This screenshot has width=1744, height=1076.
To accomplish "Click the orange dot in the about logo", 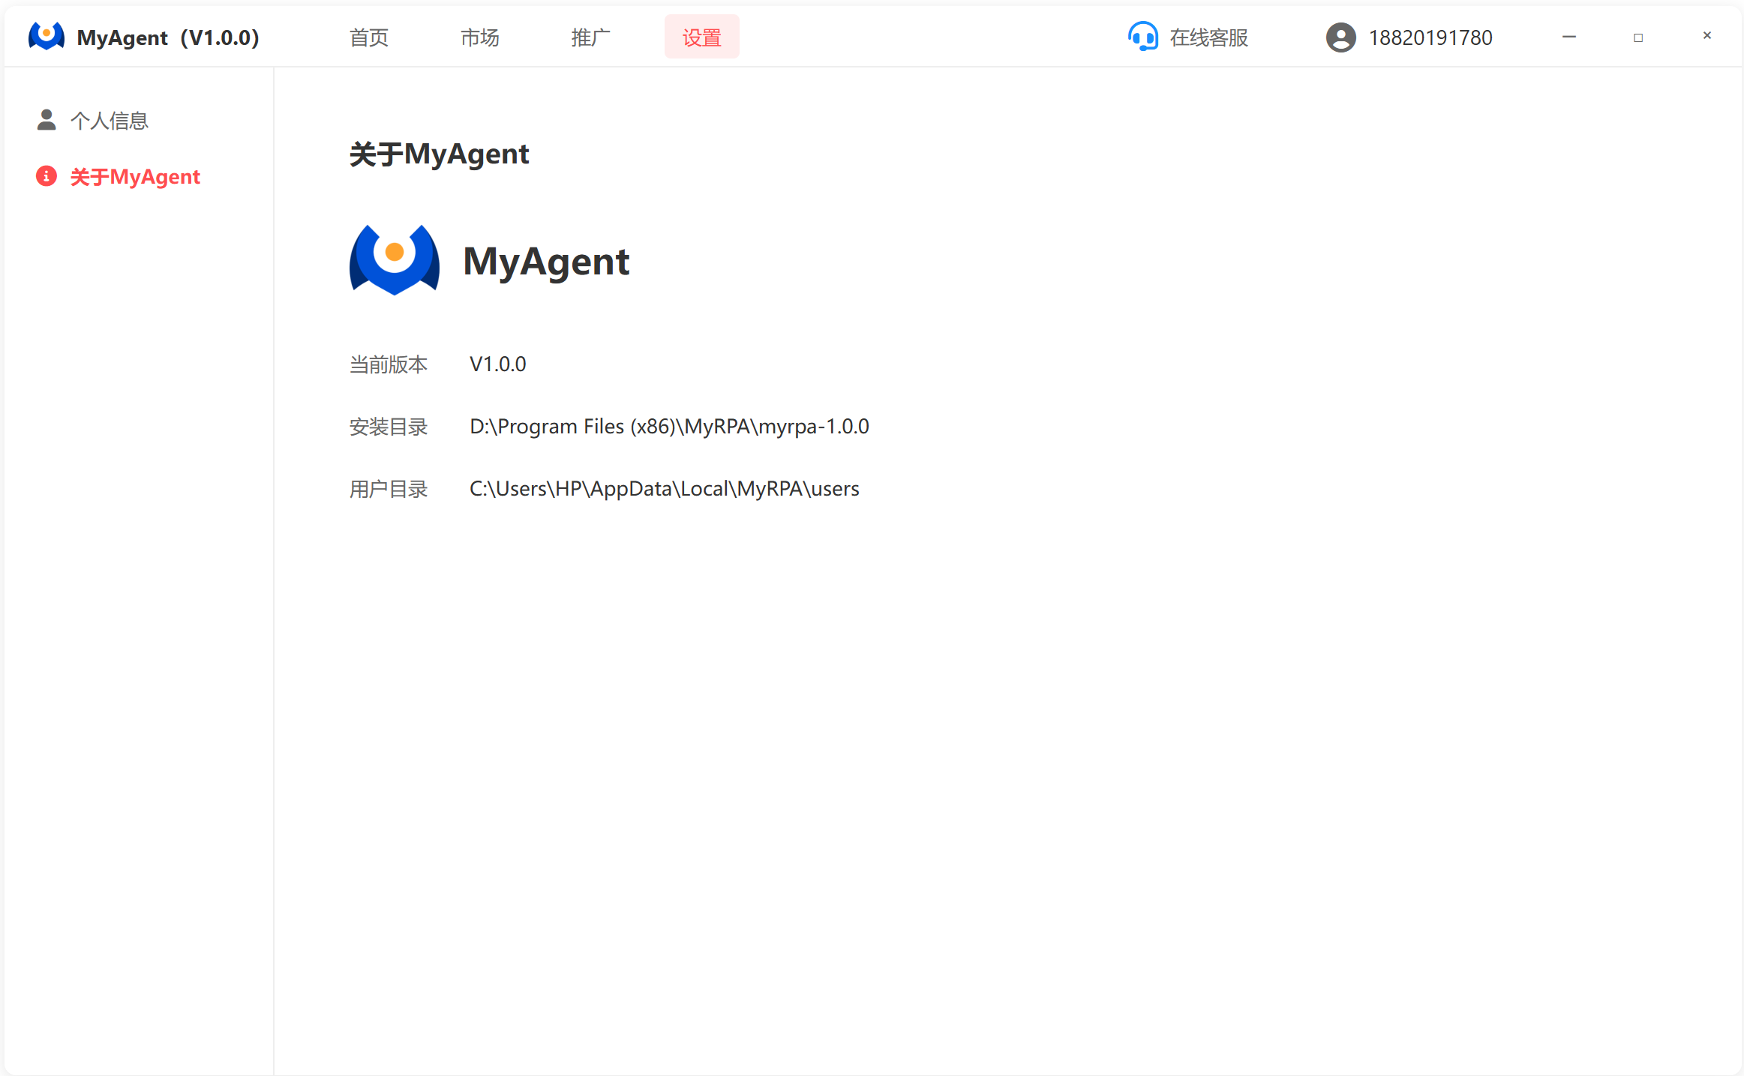I will 394,253.
